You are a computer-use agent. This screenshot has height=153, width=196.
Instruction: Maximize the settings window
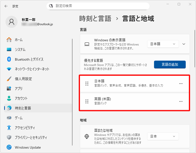(179, 4)
